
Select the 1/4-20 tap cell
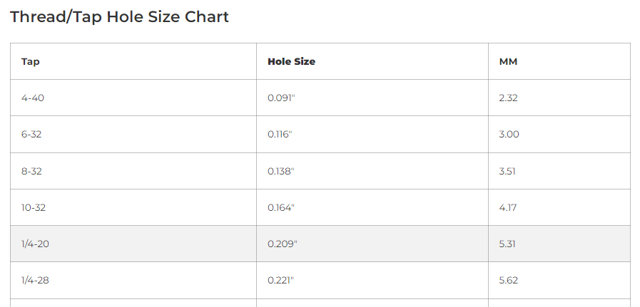[x=36, y=244]
